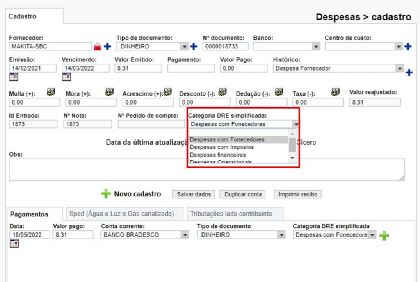Image resolution: width=420 pixels, height=282 pixels.
Task: Click the calculator icon next to Taxa
Action: (336, 92)
